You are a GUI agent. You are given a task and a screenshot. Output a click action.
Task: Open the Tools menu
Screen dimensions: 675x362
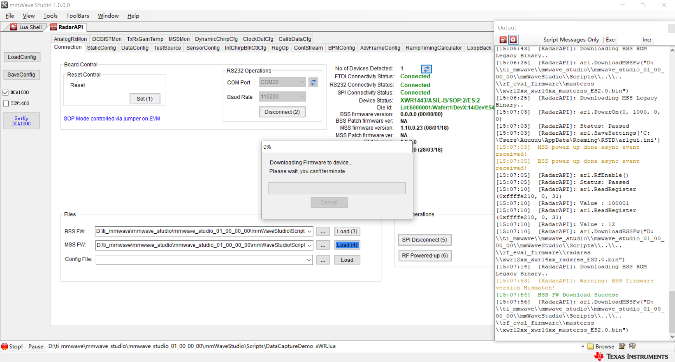coord(50,16)
